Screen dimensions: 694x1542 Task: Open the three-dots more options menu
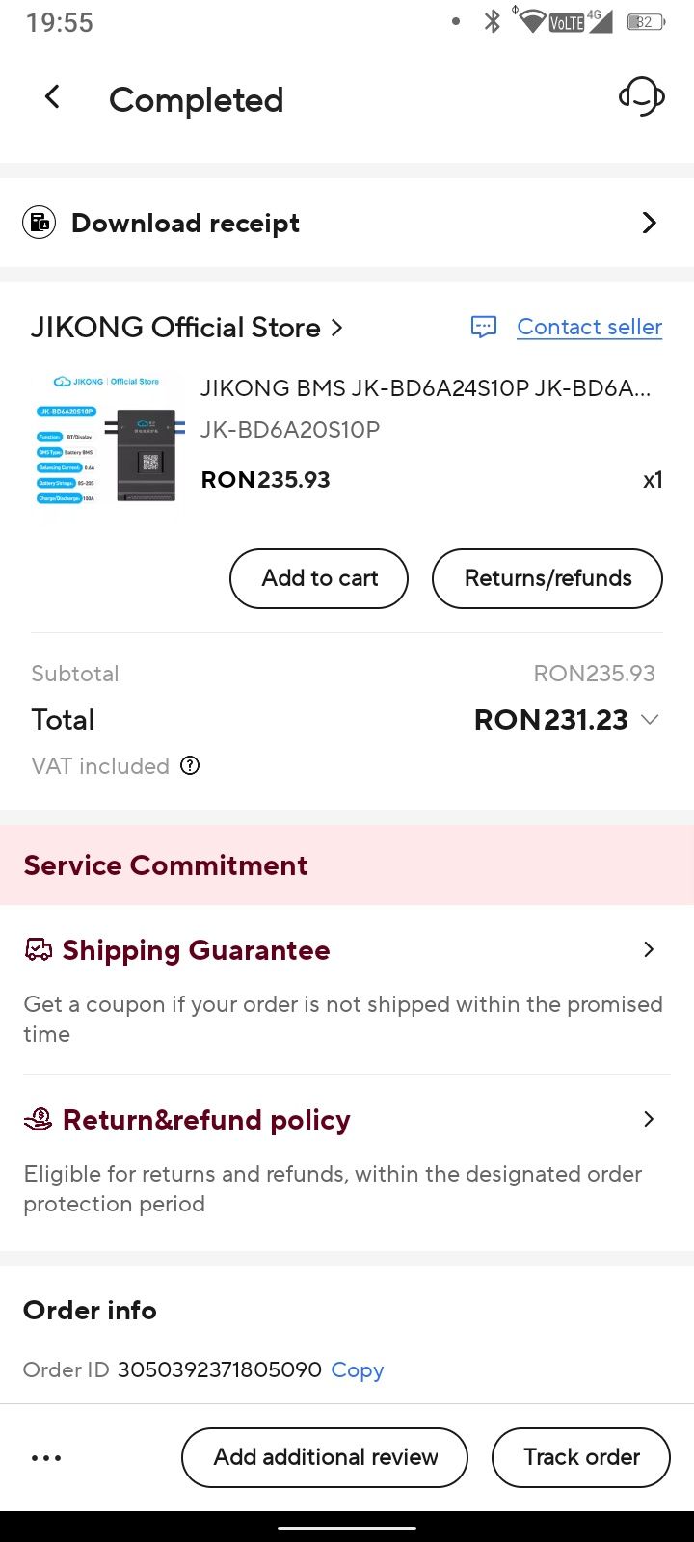[46, 1458]
